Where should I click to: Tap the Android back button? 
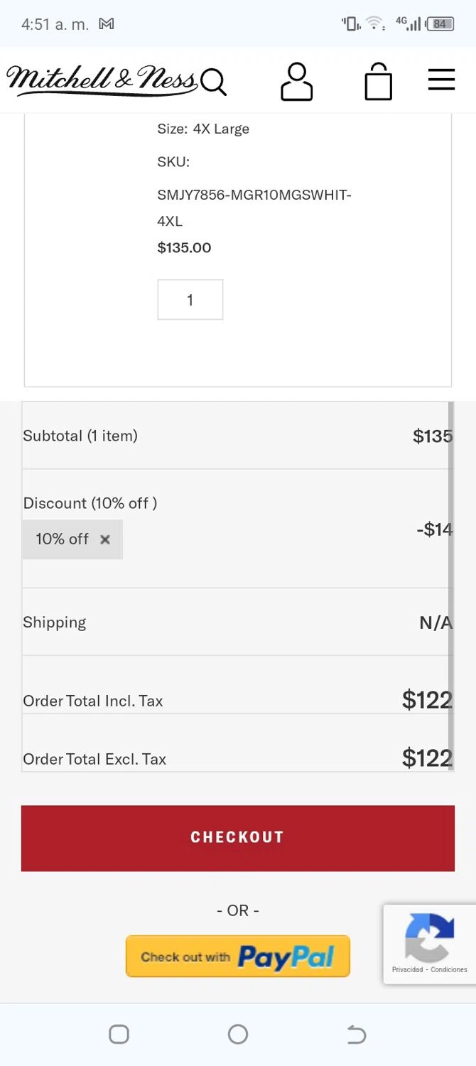point(357,1034)
